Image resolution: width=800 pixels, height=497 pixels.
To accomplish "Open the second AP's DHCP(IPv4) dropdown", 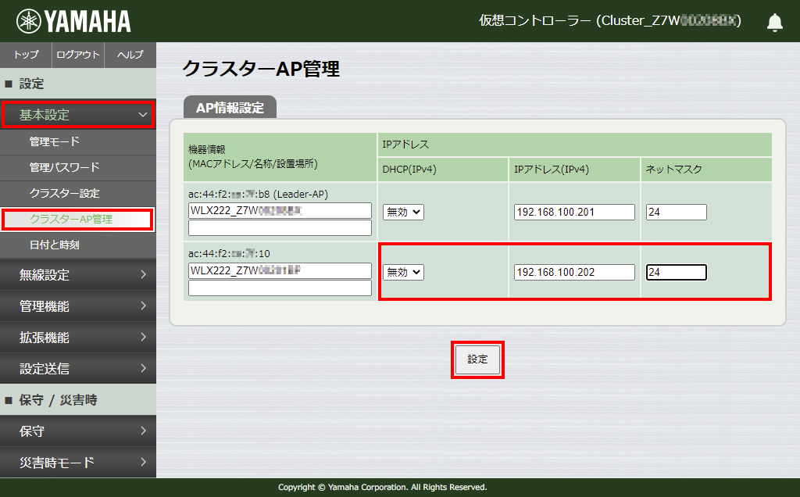I will (x=402, y=272).
